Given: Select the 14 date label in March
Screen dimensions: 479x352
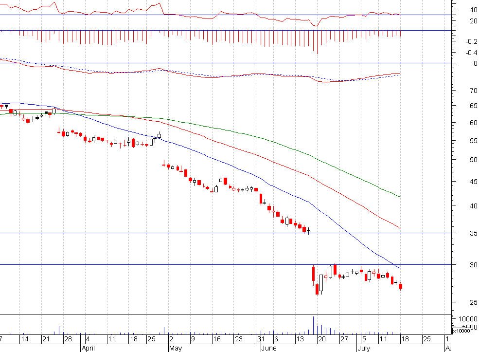Looking at the screenshot, I should [25, 339].
